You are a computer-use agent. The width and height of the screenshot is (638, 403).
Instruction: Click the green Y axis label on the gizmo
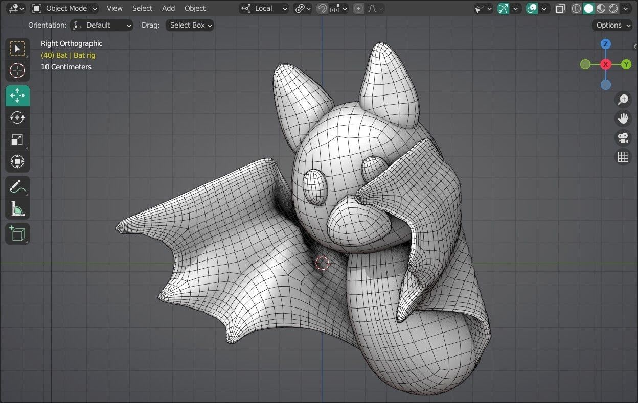tap(626, 64)
